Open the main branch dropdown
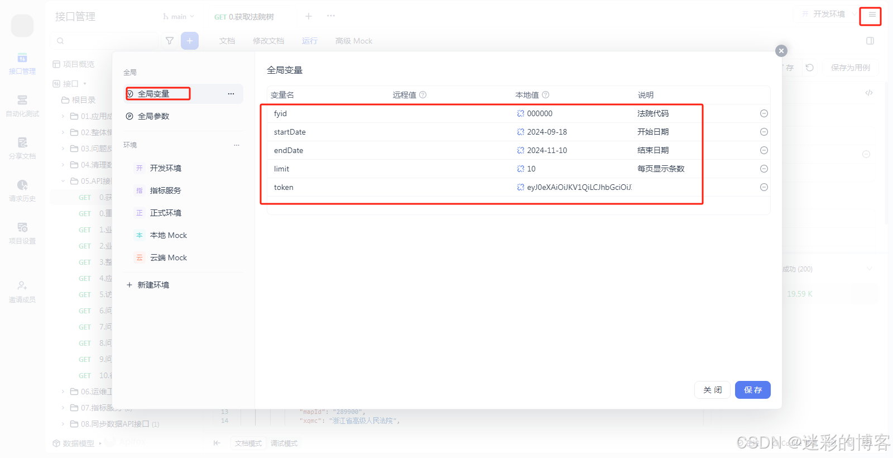 click(x=179, y=17)
